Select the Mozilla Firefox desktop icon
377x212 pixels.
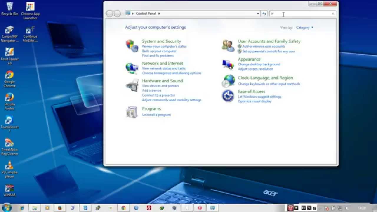tap(9, 102)
